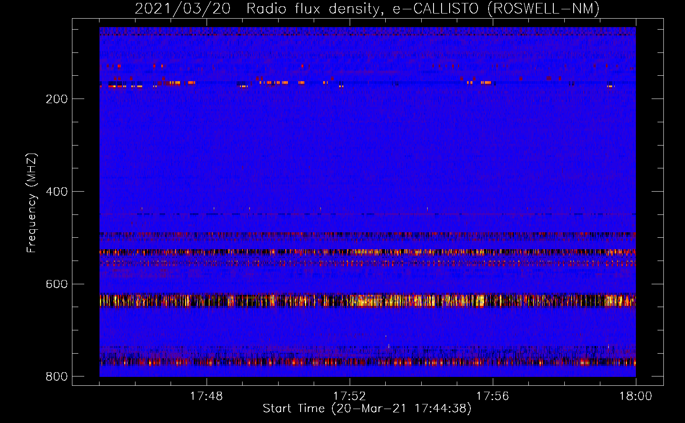This screenshot has height=423, width=685.
Task: Click the 17:56 time tick label
Action: 492,396
